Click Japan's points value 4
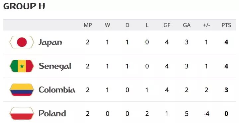Viewport: 239px width, 123px height. tap(226, 42)
